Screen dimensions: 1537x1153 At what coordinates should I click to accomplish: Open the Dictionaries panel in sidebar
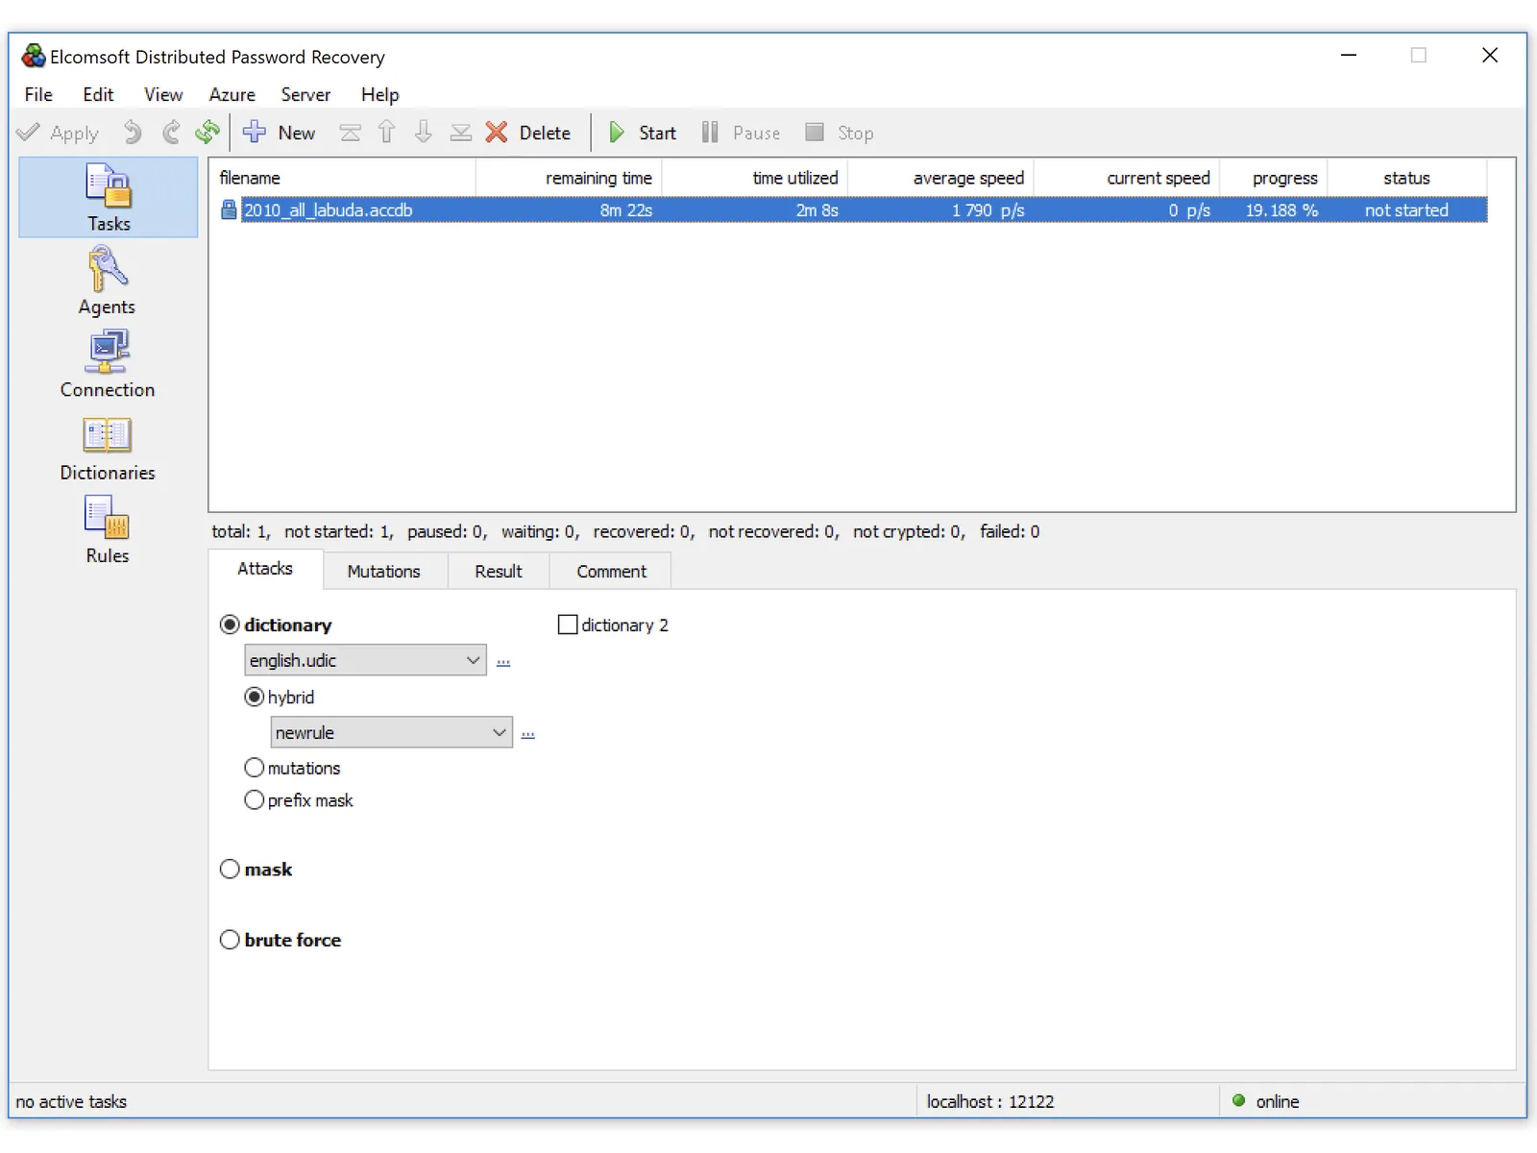pyautogui.click(x=107, y=447)
